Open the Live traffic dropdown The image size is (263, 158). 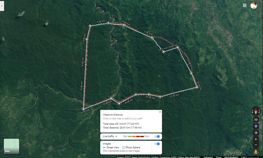[x=110, y=136]
